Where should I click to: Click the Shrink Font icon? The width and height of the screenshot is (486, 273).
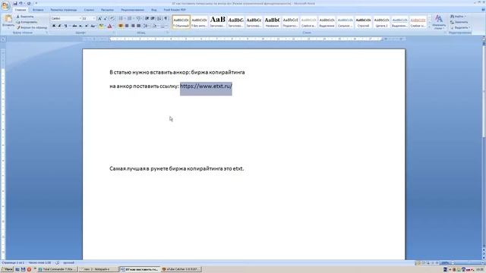[106, 18]
